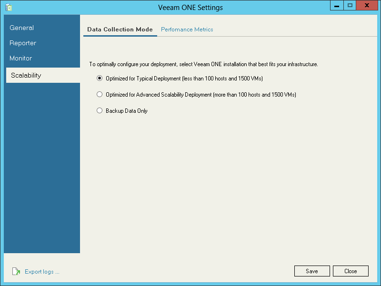The image size is (381, 286).
Task: Select the Scalability section in sidebar
Action: coord(43,75)
